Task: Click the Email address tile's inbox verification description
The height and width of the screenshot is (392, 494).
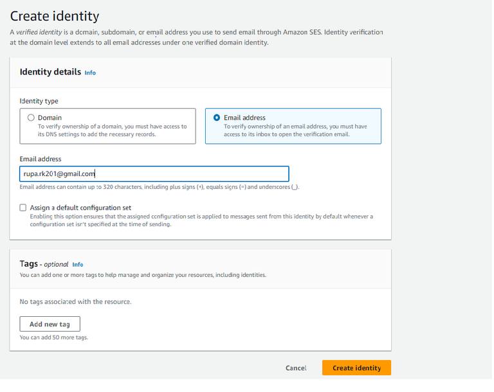Action: [295, 130]
